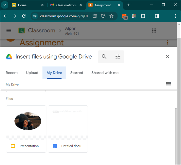Open a new browser tab
This screenshot has height=165, width=181.
pyautogui.click(x=128, y=5)
